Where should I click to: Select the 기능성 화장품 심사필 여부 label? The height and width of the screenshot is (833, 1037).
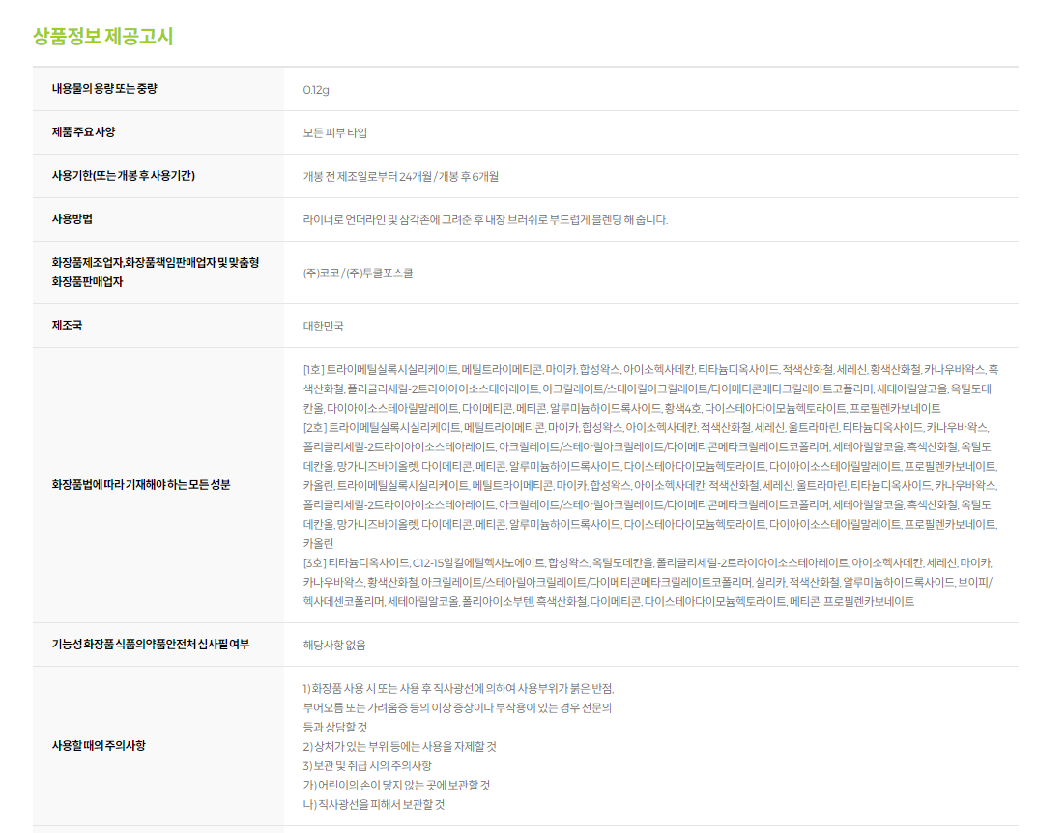tap(150, 645)
